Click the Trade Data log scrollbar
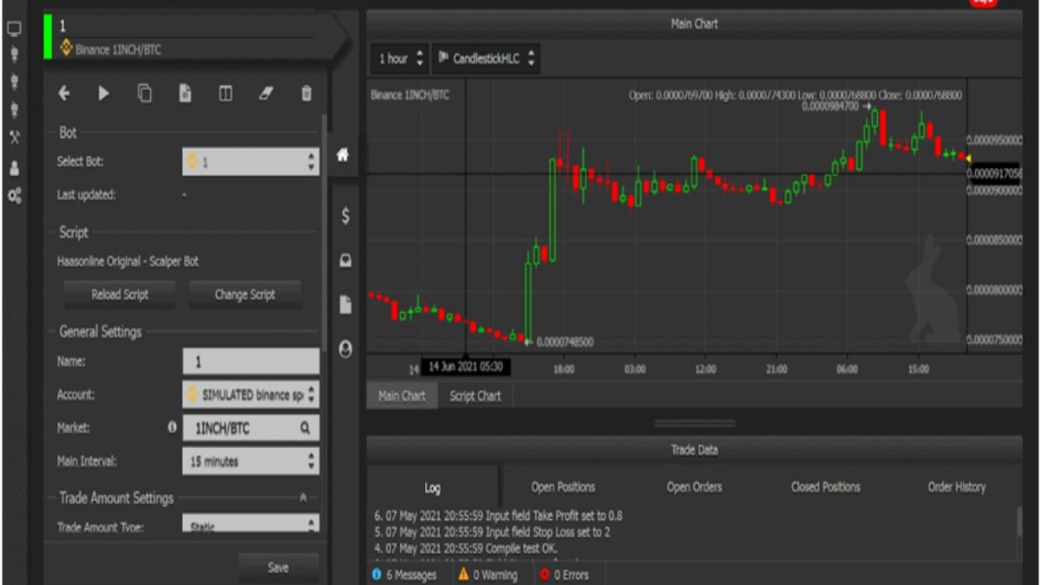This screenshot has height=585, width=1041. (1018, 523)
